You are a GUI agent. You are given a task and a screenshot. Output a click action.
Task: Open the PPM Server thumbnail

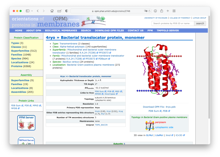click(26, 123)
